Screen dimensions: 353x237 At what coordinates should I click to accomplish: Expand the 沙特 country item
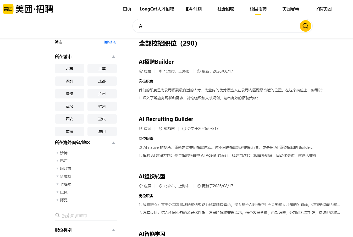pyautogui.click(x=57, y=153)
